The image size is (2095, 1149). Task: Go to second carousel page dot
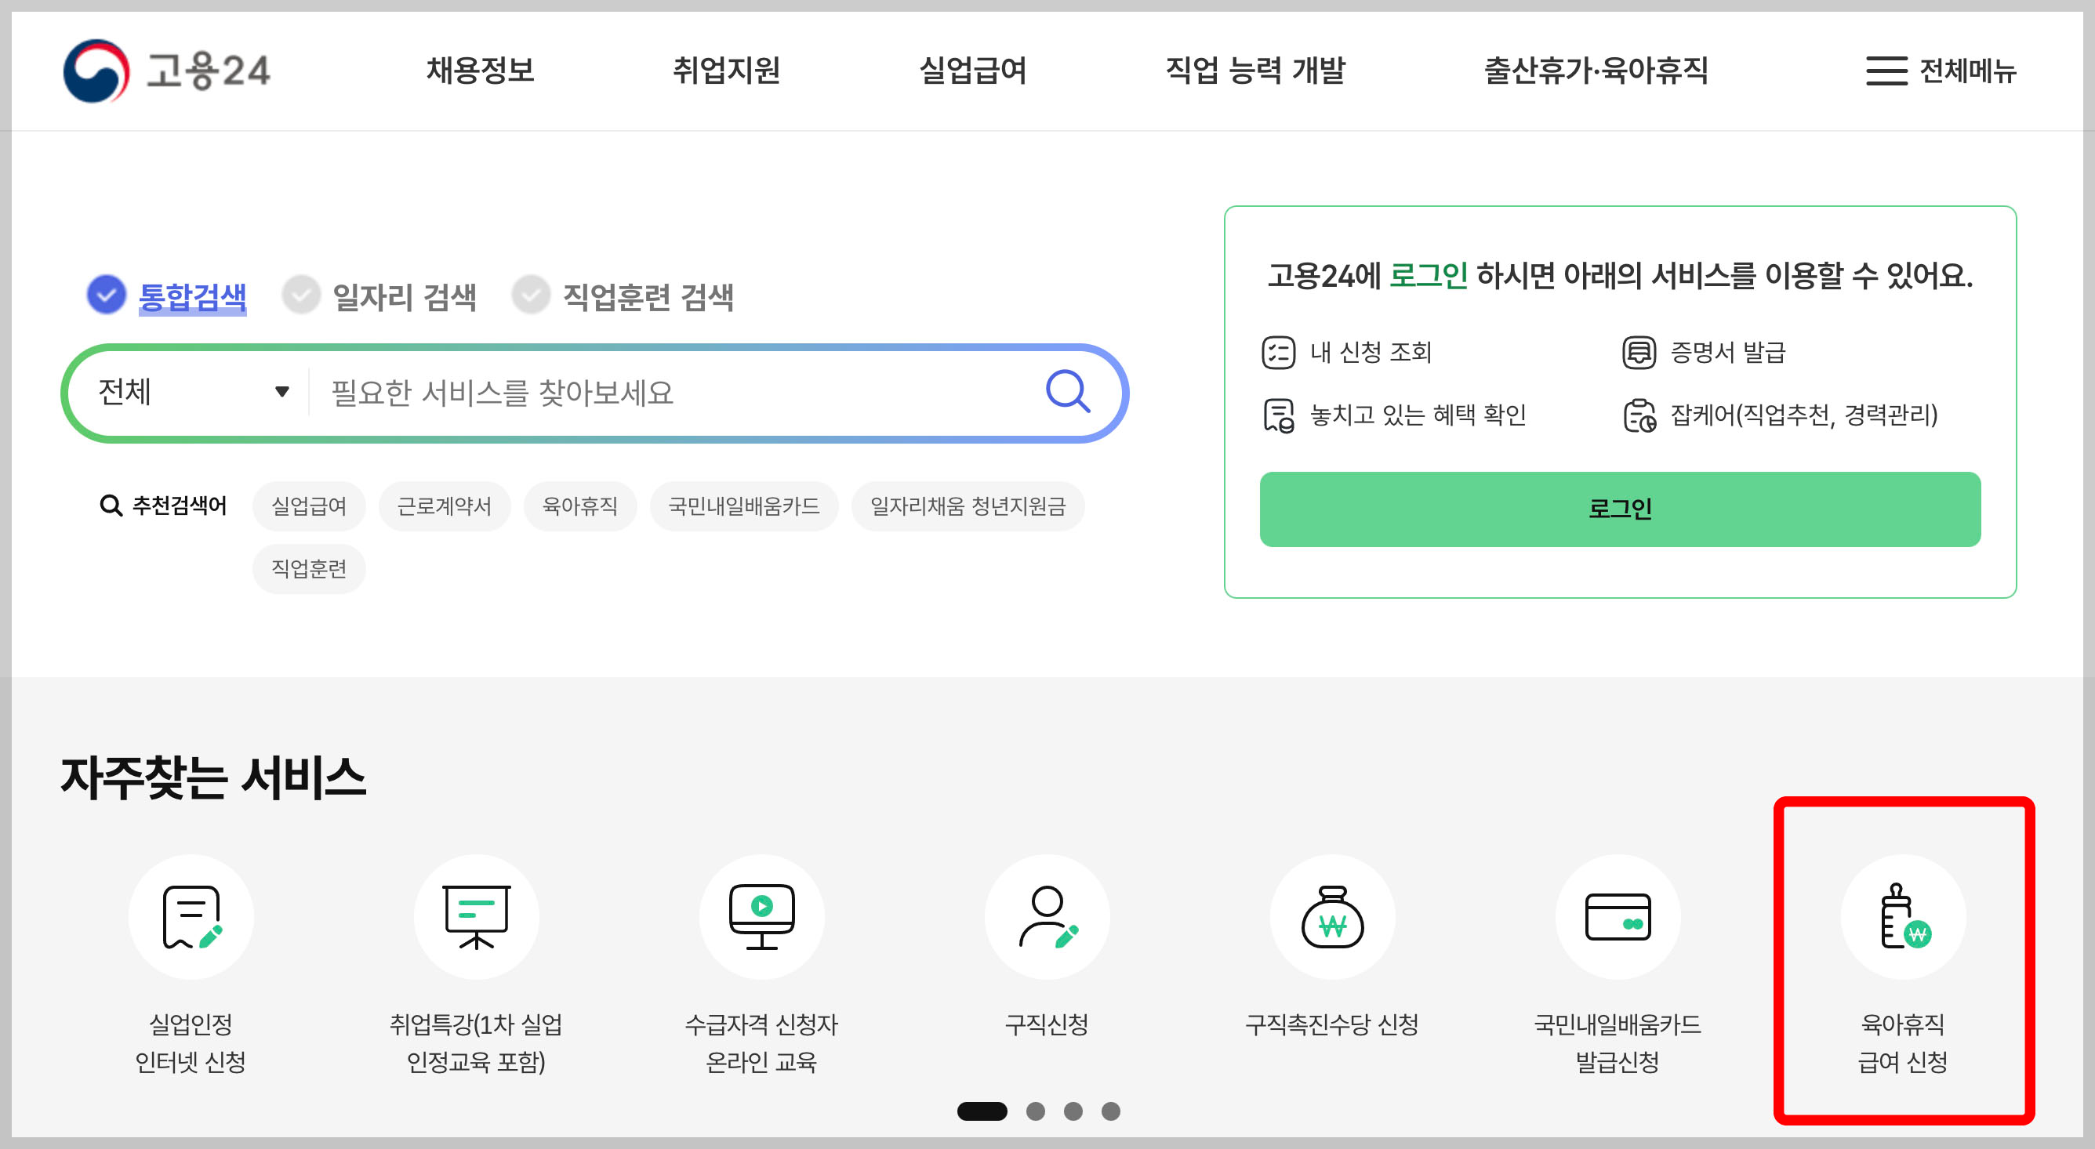(x=1035, y=1111)
